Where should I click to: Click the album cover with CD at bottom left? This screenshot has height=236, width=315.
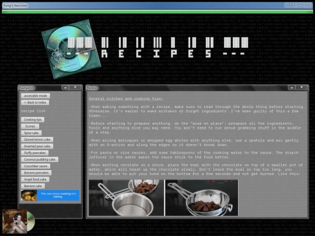[x=18, y=221]
